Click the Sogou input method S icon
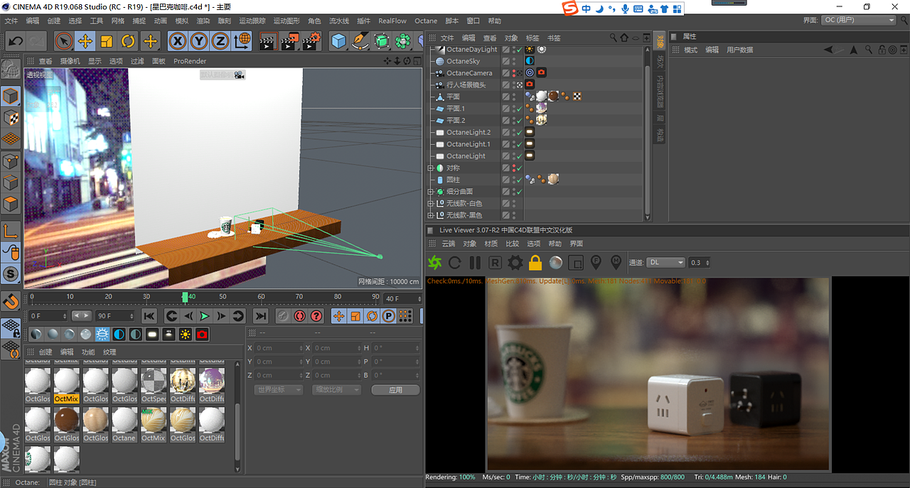Viewport: 910px width, 488px height. pos(569,9)
